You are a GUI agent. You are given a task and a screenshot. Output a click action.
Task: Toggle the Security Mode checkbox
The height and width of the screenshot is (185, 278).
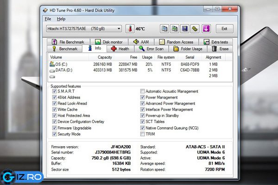54,134
